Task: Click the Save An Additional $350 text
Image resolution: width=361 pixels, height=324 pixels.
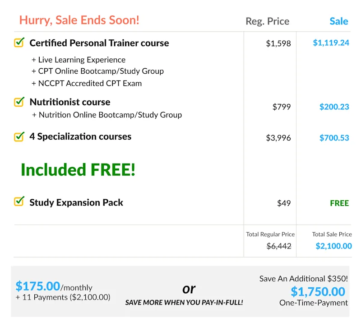Action: pos(303,278)
